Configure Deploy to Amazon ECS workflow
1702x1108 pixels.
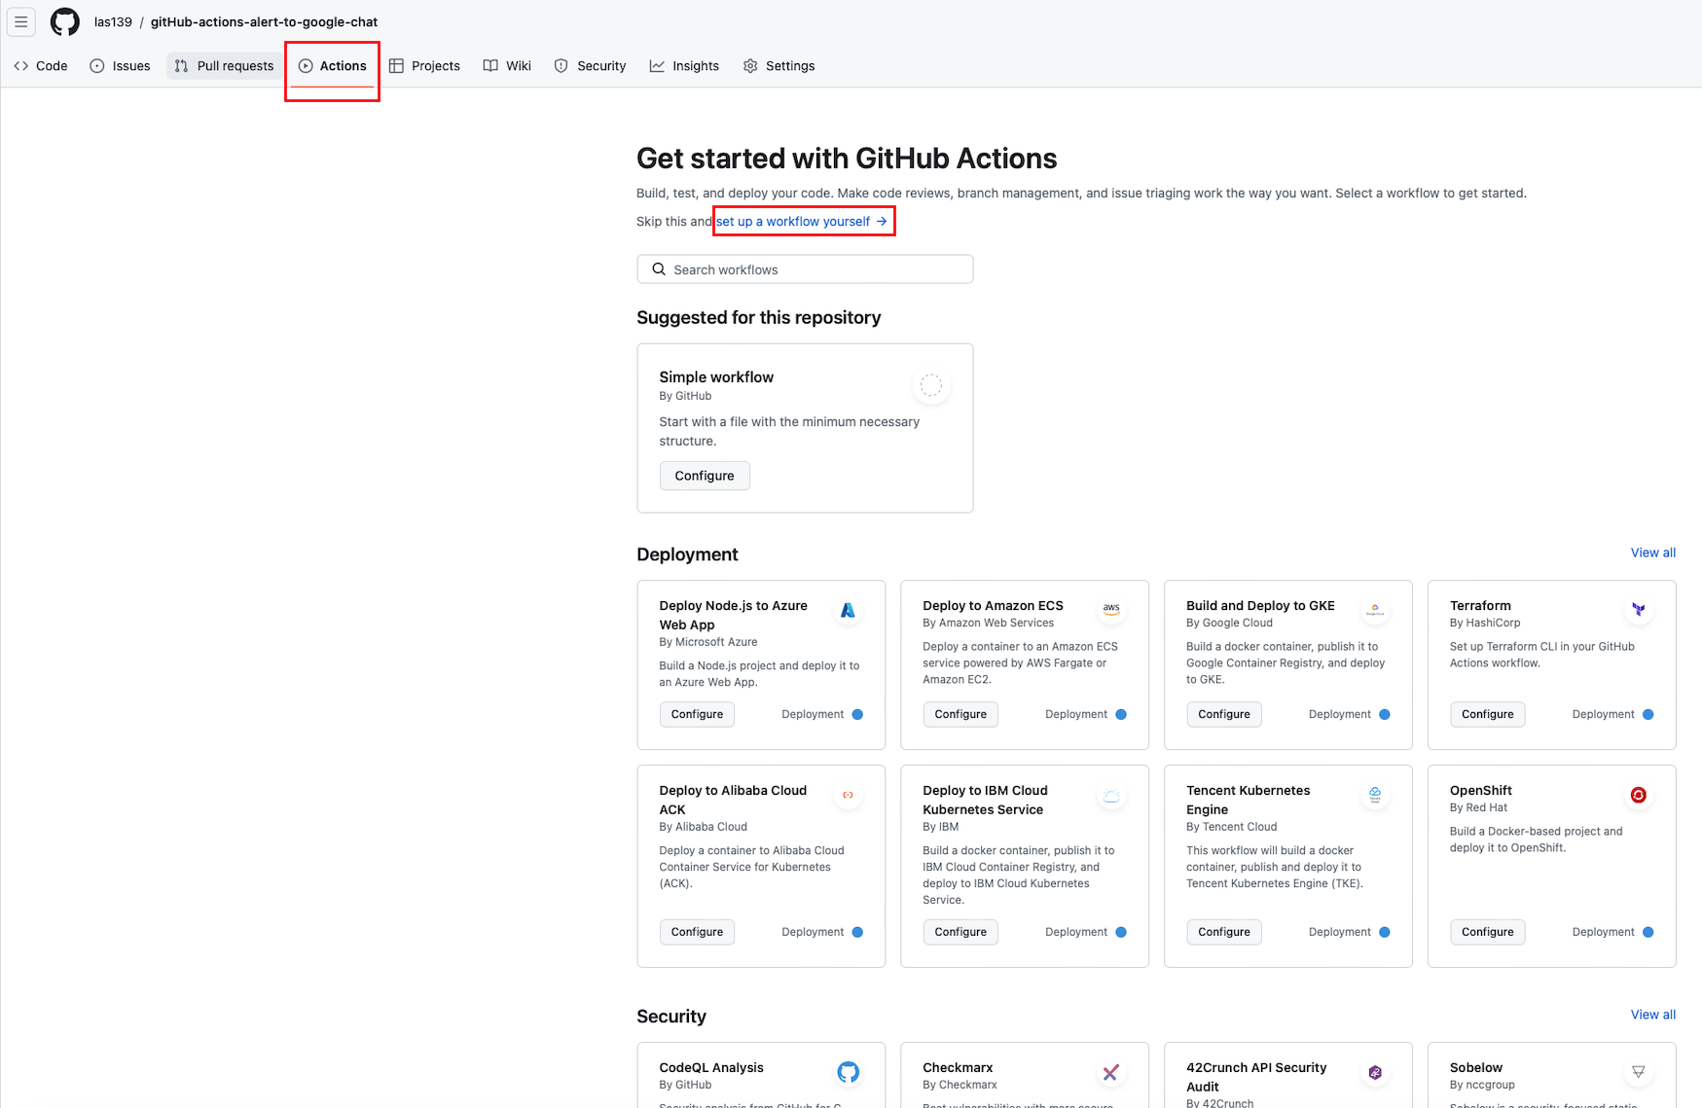click(960, 714)
